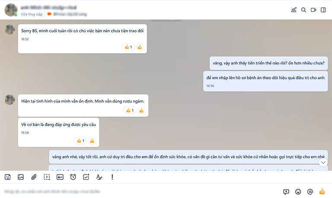Screen dimensions: 332x198
Task: Open quick messages next to the input field
Action: tap(286, 192)
